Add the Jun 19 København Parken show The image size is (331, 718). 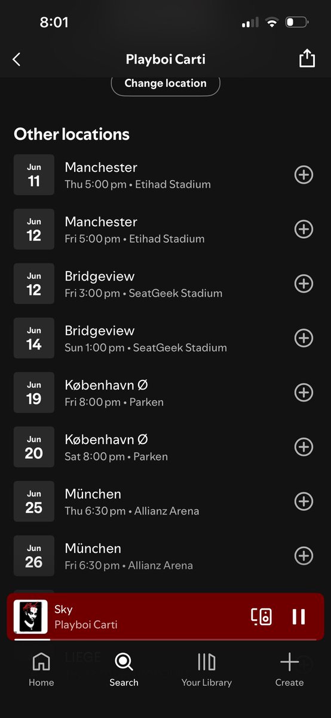pyautogui.click(x=304, y=393)
